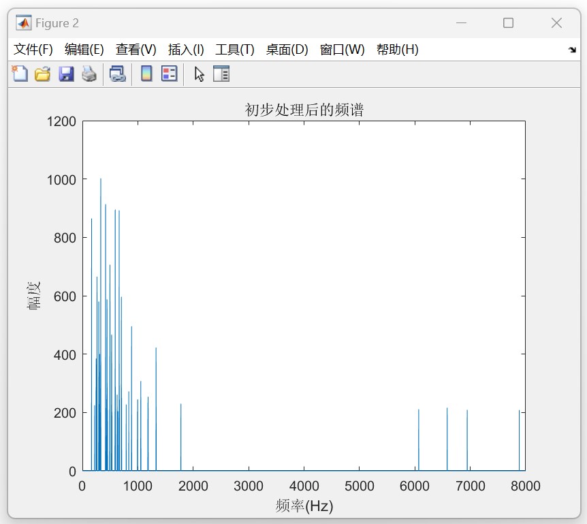Click the Link Plot toolbar icon

[118, 74]
